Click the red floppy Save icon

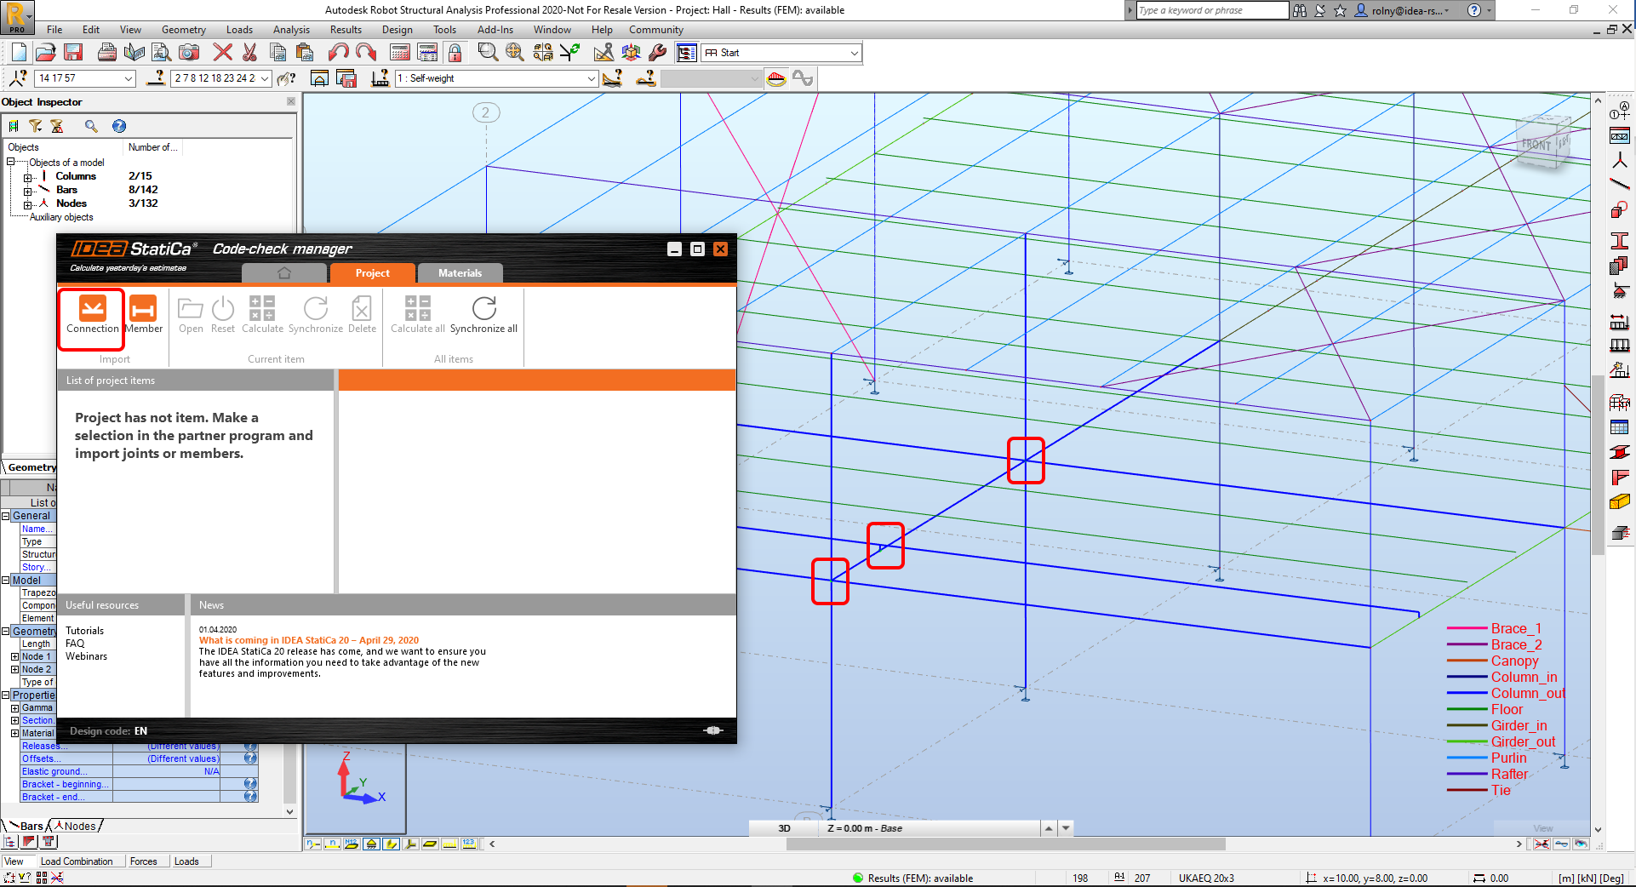coord(73,53)
